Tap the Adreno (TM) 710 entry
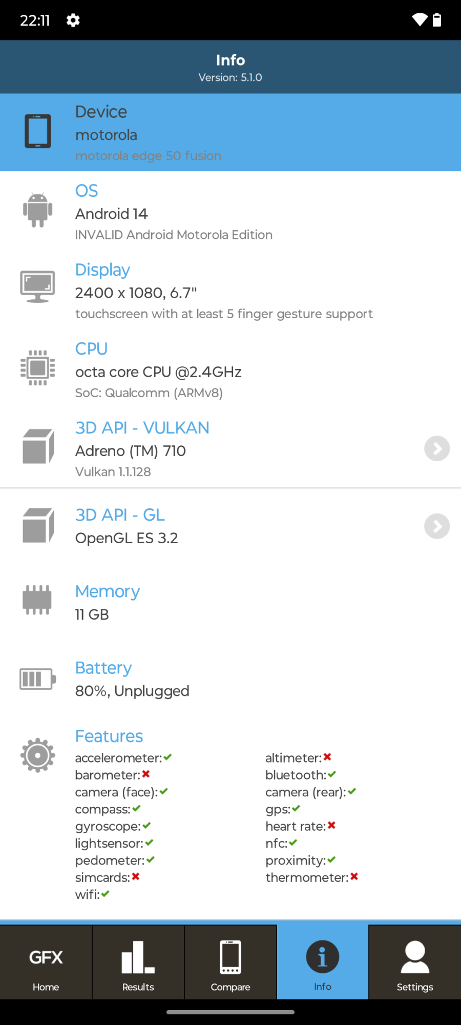Screen dimensions: 461x1025 point(131,451)
